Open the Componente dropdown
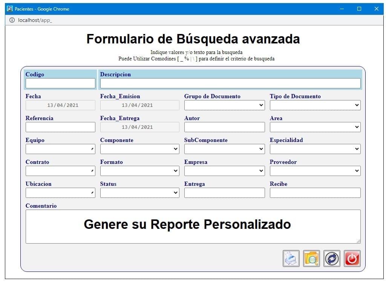386x287 pixels. [x=139, y=149]
